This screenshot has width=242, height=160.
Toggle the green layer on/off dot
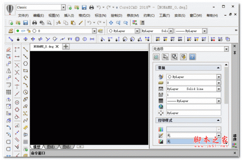18,31
